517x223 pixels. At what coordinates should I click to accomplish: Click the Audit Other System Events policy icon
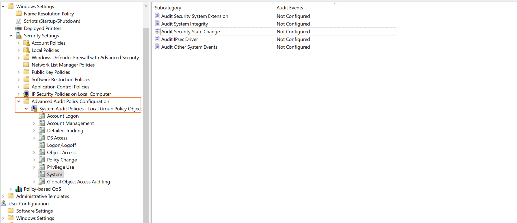tap(157, 46)
